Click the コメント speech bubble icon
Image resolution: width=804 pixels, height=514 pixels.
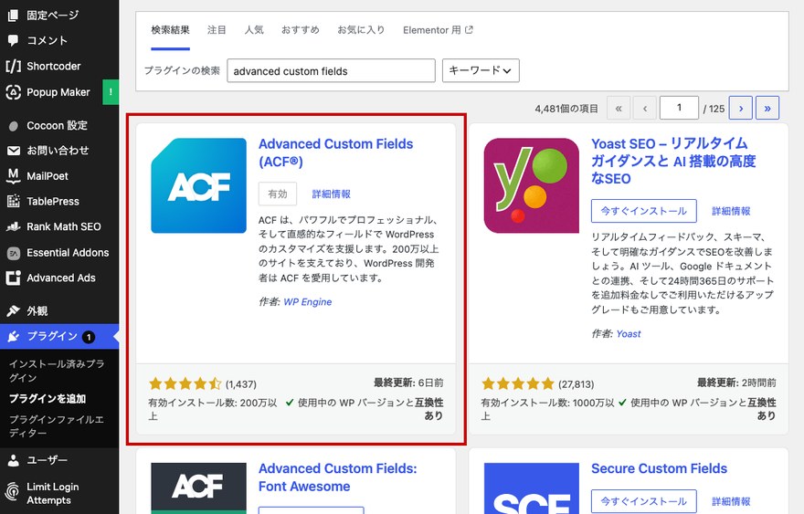coord(14,40)
